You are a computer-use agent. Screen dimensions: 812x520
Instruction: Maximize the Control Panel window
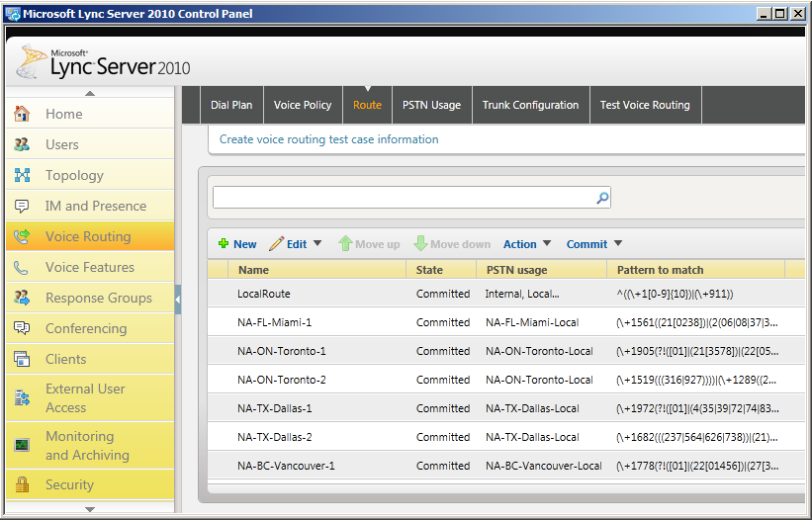coord(779,14)
